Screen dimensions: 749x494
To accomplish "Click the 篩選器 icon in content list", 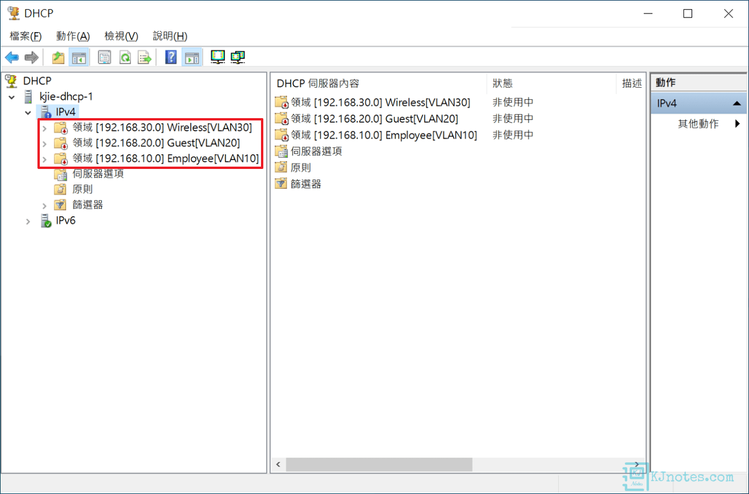I will 281,184.
